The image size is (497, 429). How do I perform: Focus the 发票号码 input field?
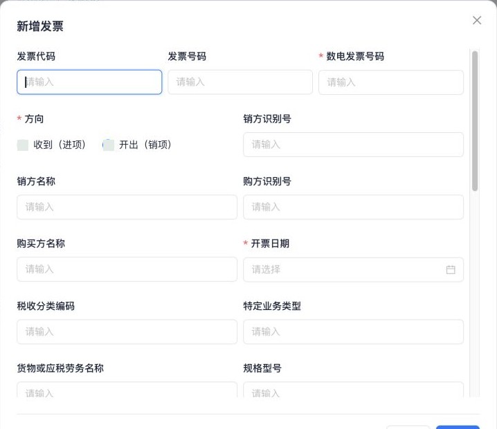(x=240, y=82)
